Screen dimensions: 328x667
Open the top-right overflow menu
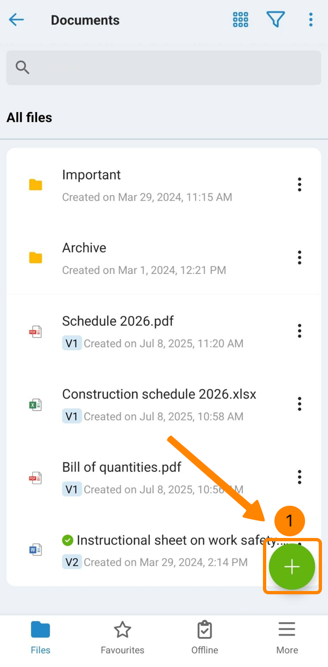pyautogui.click(x=311, y=20)
